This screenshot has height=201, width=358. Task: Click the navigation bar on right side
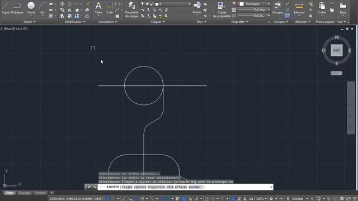pyautogui.click(x=351, y=108)
